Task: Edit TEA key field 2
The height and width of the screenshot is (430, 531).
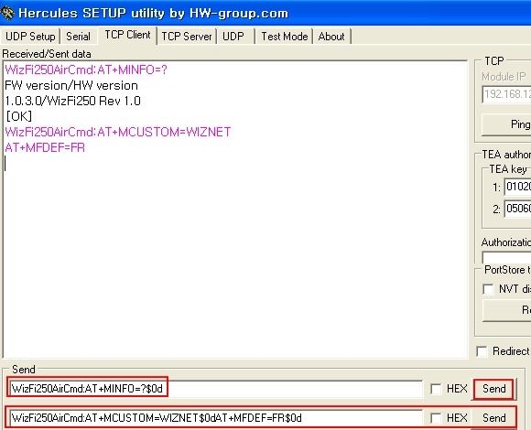Action: pos(518,209)
